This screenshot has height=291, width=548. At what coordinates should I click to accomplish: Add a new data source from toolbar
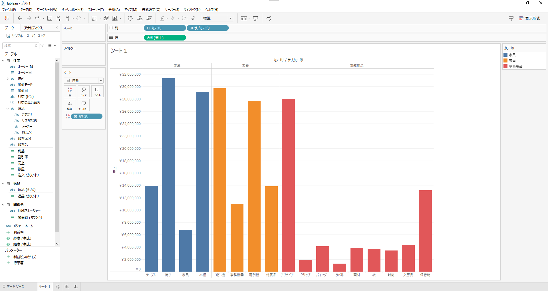pos(59,18)
